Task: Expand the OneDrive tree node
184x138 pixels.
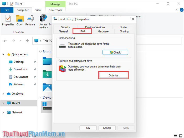Action: tap(3, 94)
